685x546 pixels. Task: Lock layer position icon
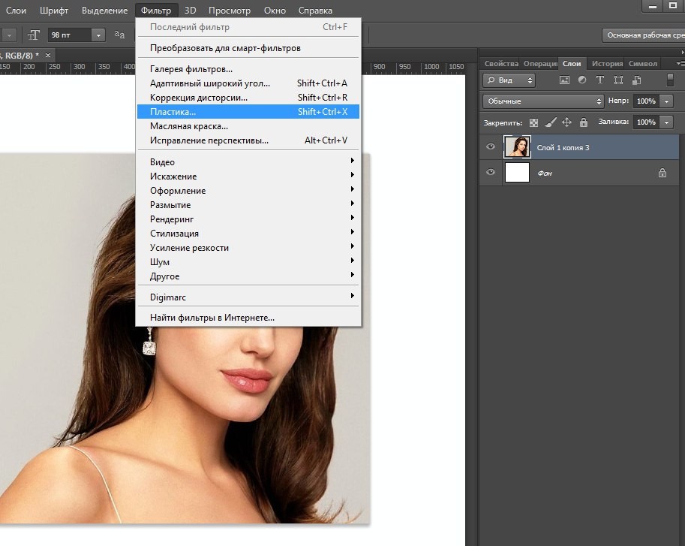point(566,122)
